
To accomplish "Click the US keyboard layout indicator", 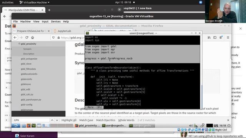I will point(216,126).
